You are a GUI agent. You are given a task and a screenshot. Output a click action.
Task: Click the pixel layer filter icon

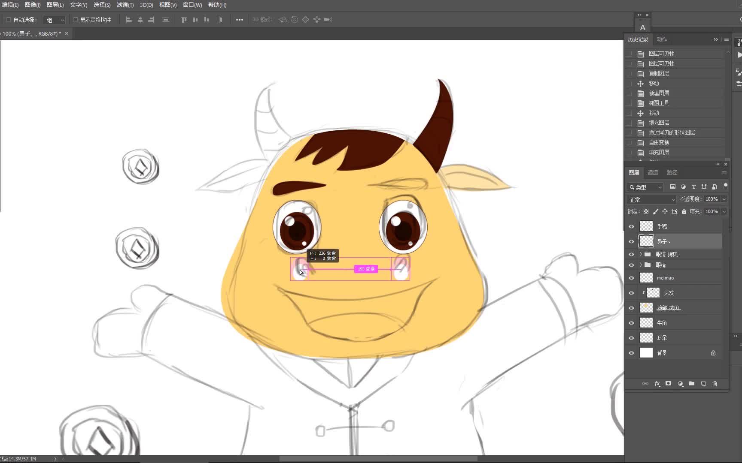[673, 187]
